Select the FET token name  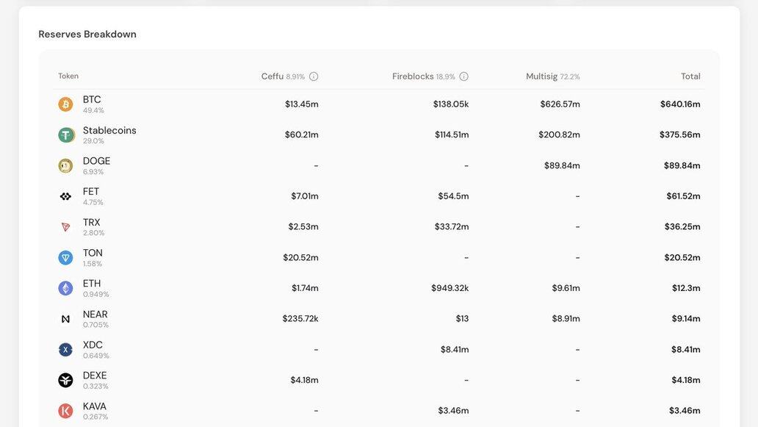91,192
